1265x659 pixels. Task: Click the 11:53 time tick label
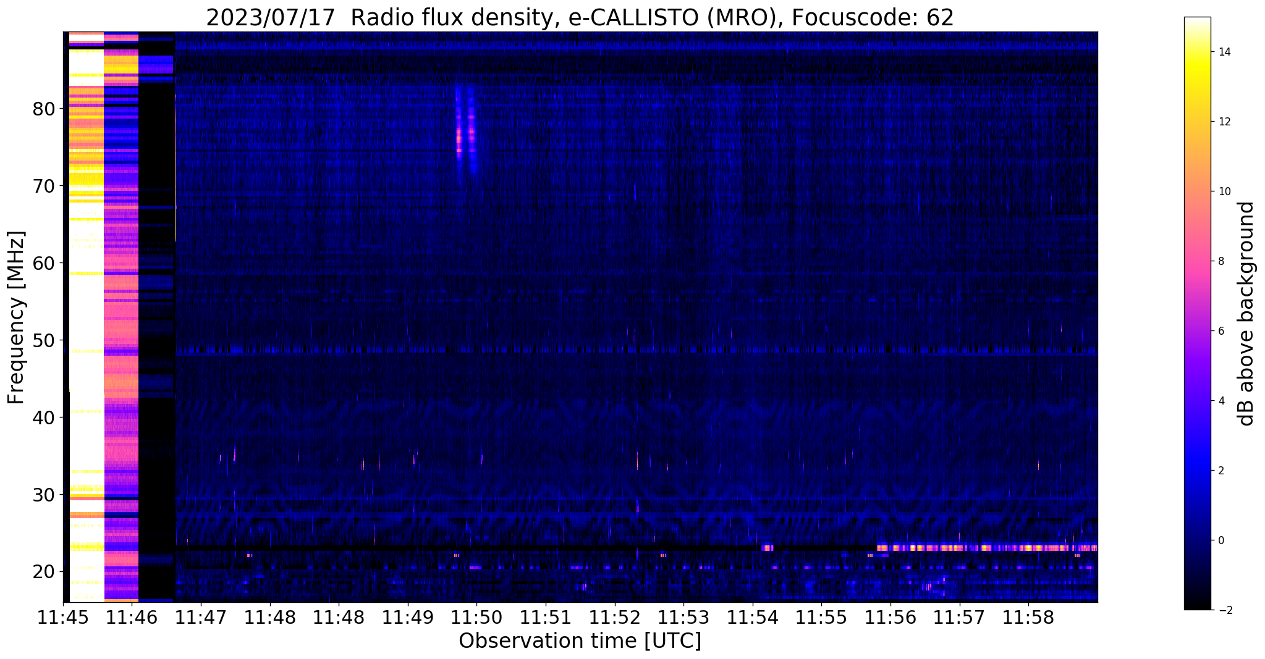(x=683, y=618)
